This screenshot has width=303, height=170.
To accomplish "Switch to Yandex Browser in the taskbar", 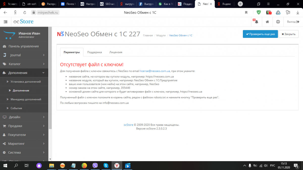I will (x=117, y=165).
